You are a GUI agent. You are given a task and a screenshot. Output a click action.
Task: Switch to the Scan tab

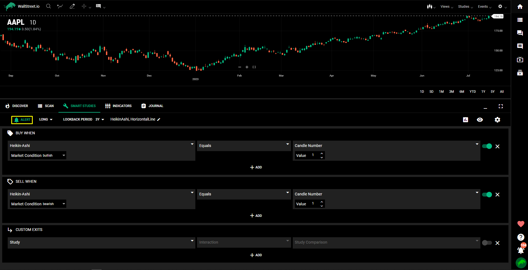[46, 106]
